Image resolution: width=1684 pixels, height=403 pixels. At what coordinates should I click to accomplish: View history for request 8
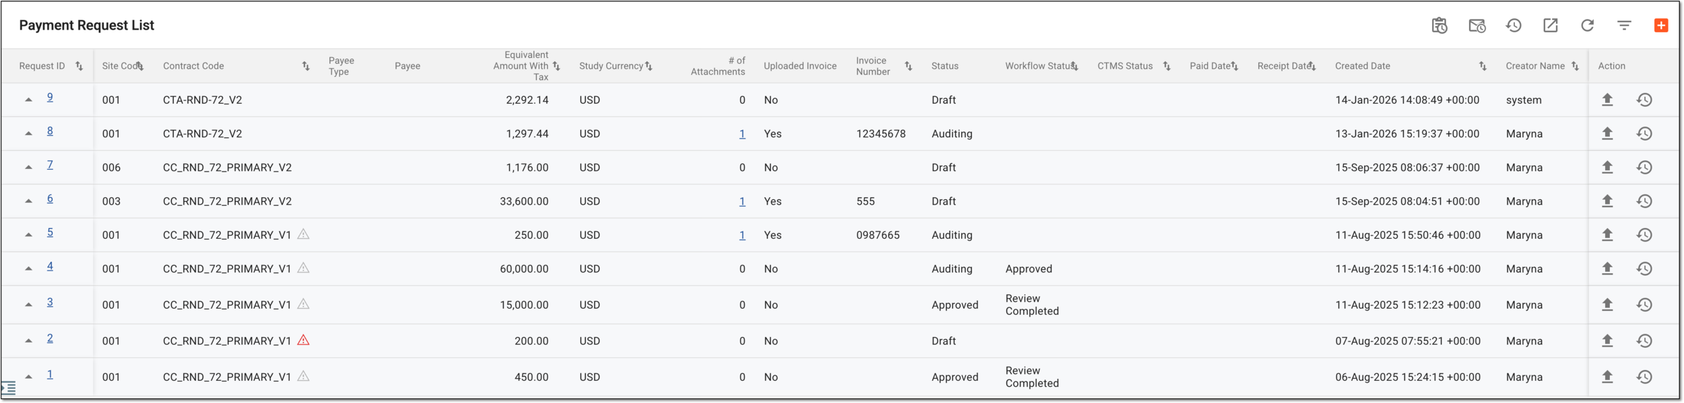coord(1644,133)
